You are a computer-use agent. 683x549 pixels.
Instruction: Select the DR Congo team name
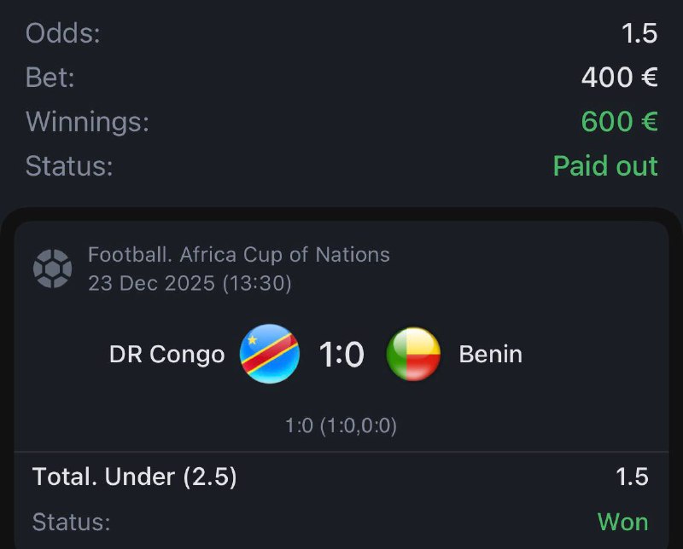(x=166, y=354)
